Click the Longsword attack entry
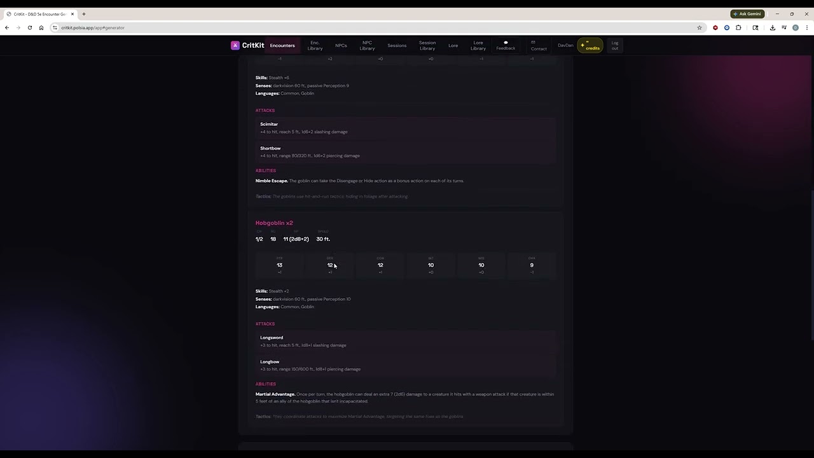The width and height of the screenshot is (814, 458). [406, 341]
